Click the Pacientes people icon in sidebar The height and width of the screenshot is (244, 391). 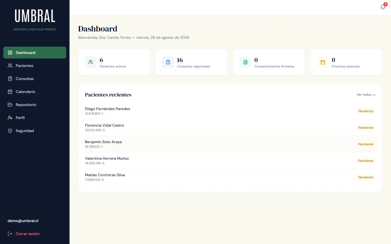pos(10,66)
